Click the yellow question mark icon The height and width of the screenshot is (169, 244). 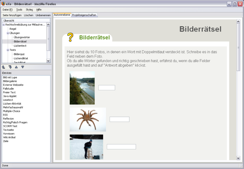coord(70,37)
